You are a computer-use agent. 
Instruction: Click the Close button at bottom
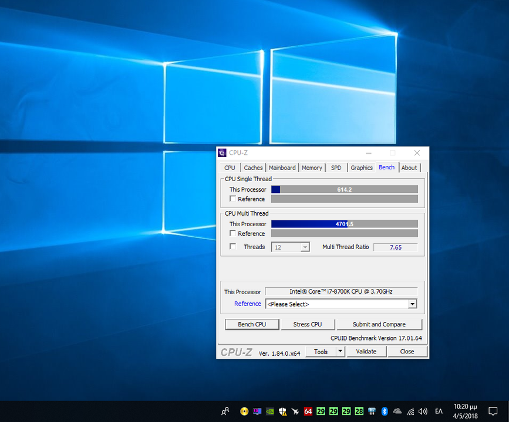point(407,351)
